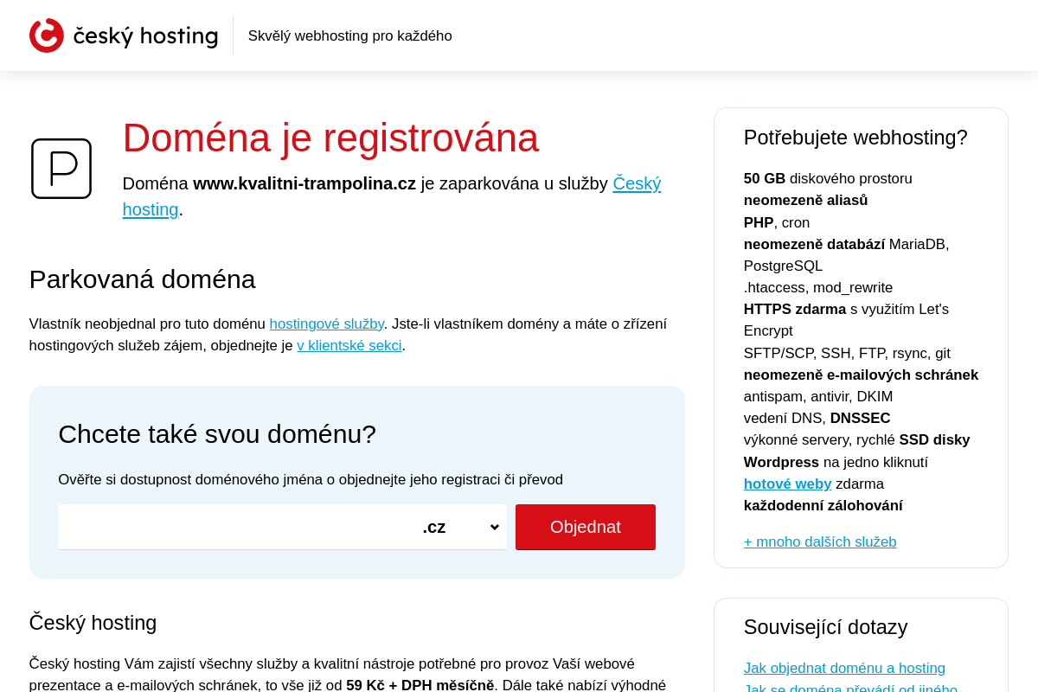Click the "Parkovaná doména" section heading
The width and height of the screenshot is (1038, 692).
pos(142,279)
